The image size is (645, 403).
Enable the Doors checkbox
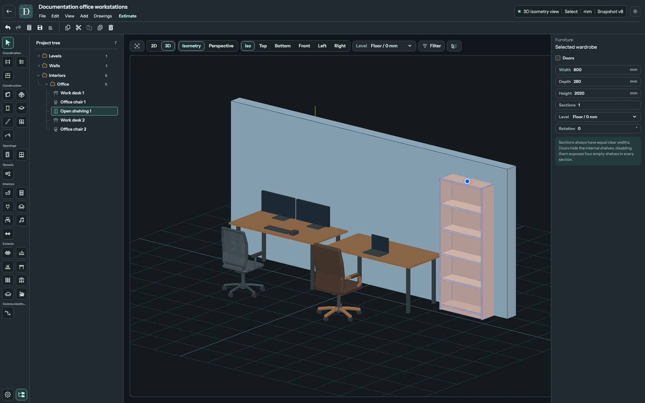558,58
